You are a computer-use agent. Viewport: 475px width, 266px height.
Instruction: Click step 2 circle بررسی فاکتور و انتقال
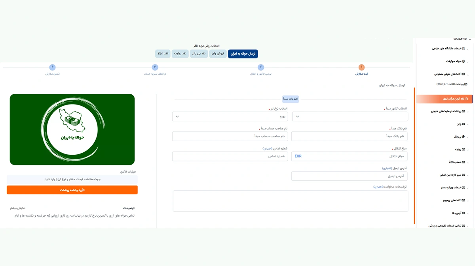(x=261, y=67)
